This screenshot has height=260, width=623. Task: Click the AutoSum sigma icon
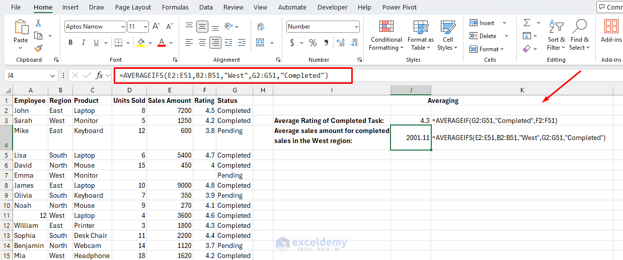527,23
